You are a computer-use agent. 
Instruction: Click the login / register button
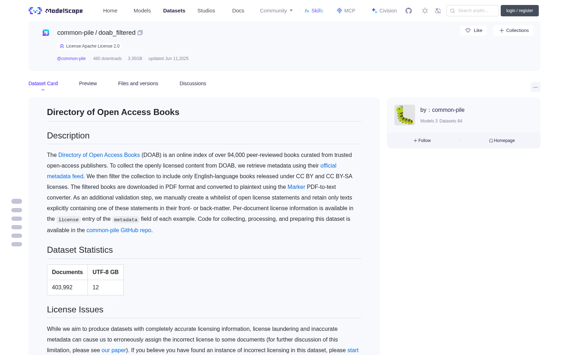point(520,11)
